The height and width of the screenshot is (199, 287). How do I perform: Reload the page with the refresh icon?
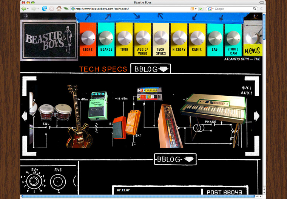click(44, 9)
